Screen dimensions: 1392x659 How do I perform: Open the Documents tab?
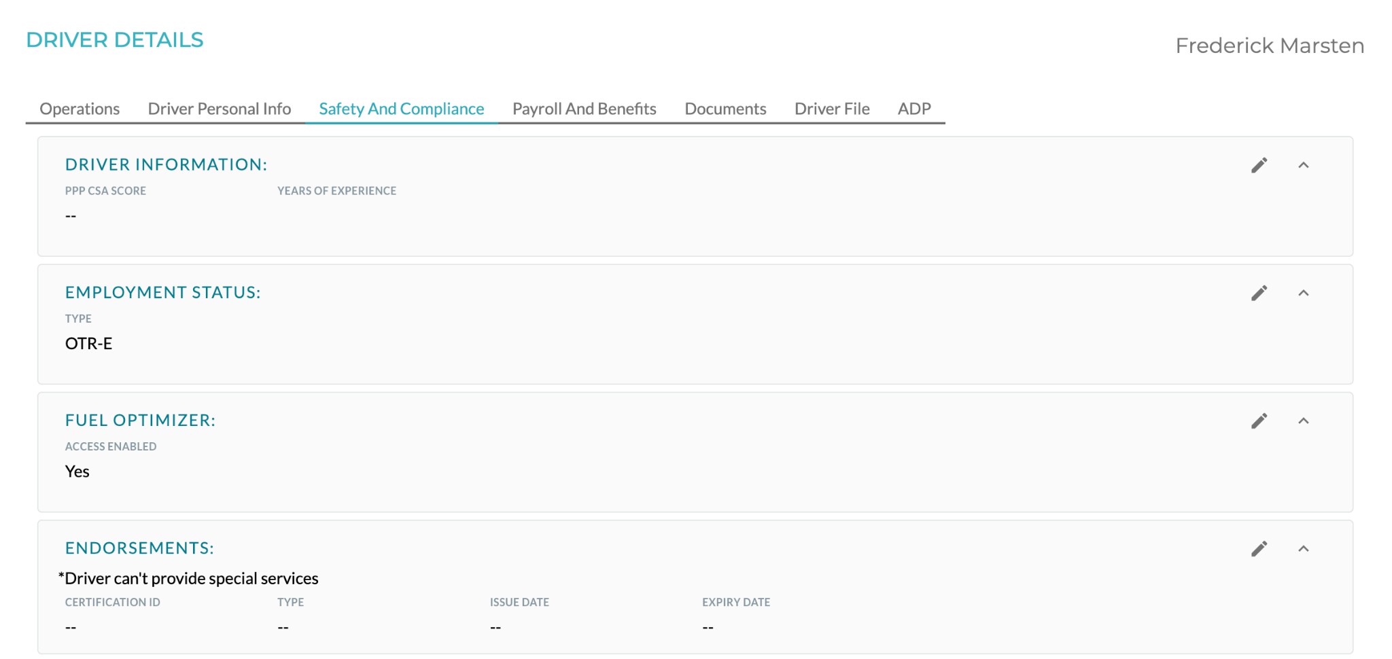pos(725,109)
